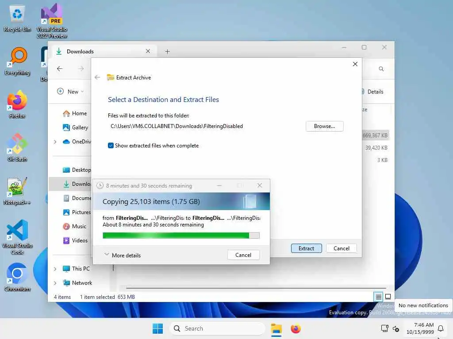Click the green copy progress bar

pos(181,235)
